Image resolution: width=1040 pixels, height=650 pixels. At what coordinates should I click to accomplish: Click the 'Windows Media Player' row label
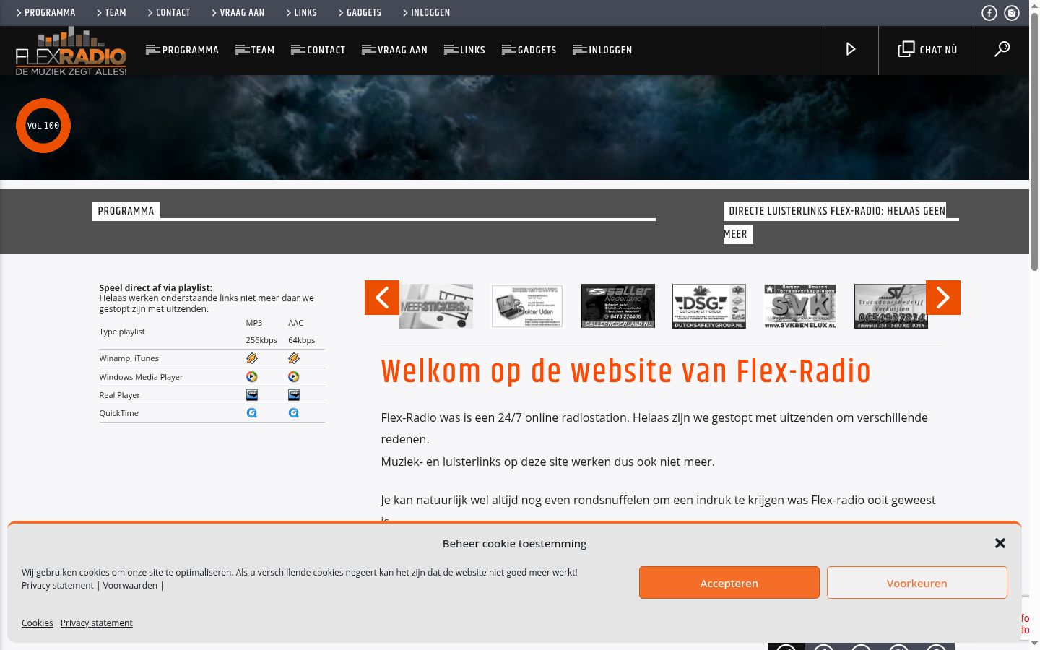pos(142,377)
